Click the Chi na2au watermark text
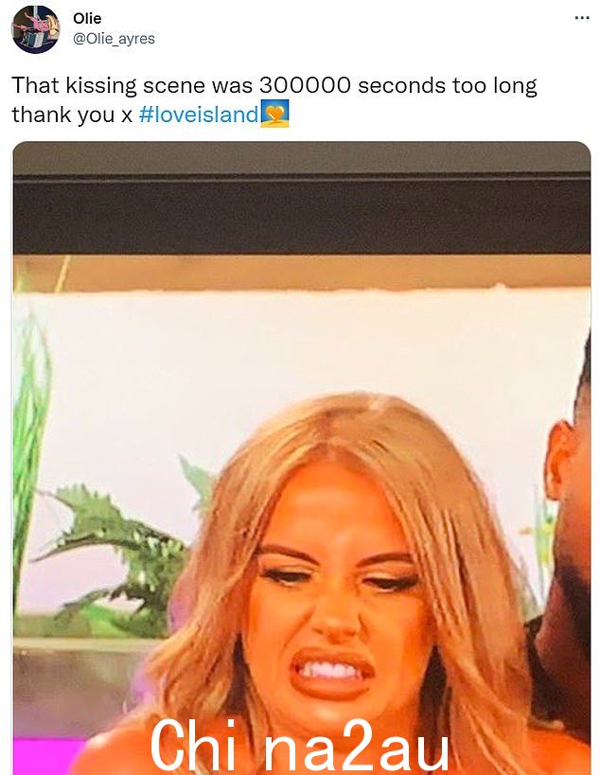Screen dimensions: 600x775 tap(299, 747)
